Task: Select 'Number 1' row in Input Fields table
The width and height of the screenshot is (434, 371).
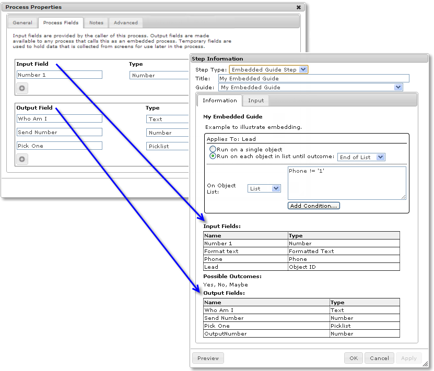Action: click(301, 243)
